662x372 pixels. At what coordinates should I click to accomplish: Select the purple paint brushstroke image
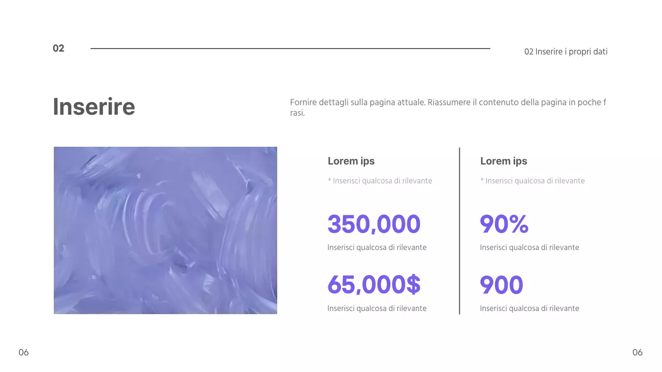tap(165, 230)
